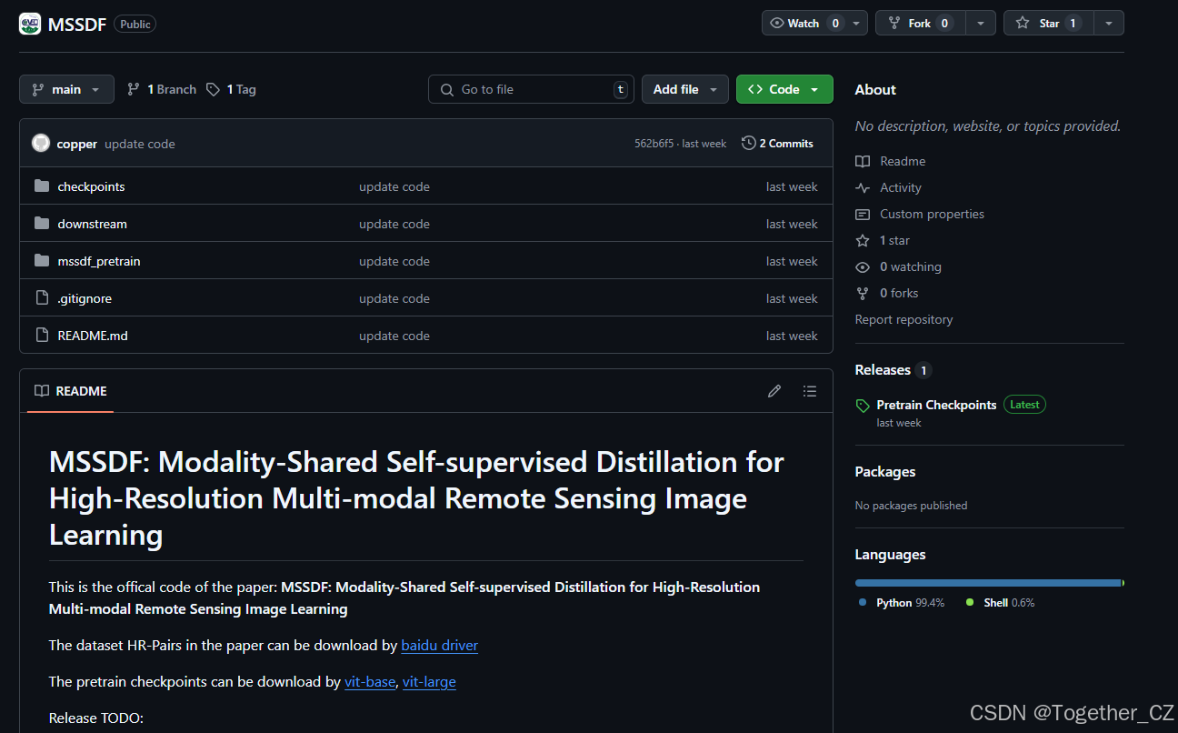Open the mssdf_pretrain folder icon
The width and height of the screenshot is (1178, 733).
(42, 261)
